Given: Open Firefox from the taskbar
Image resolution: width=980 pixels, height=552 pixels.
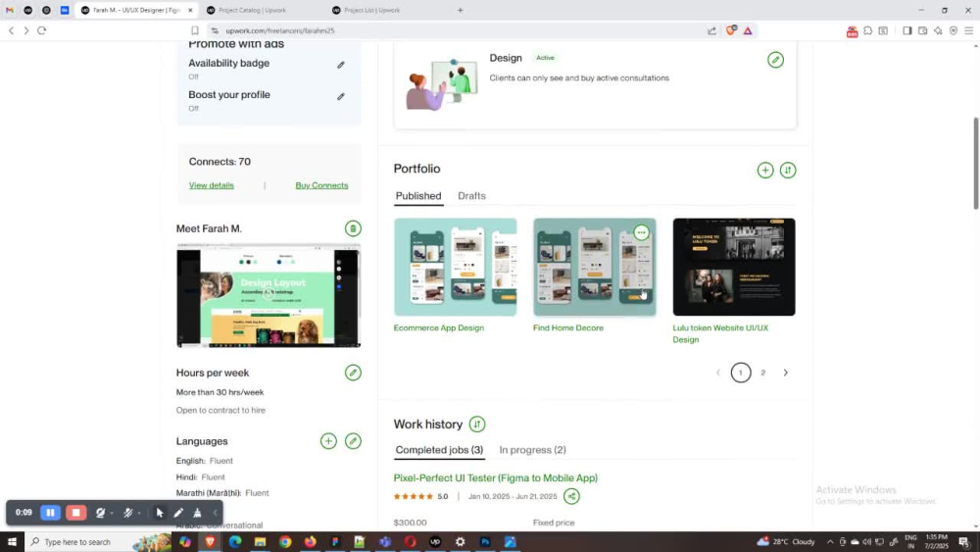Looking at the screenshot, I should [x=310, y=542].
